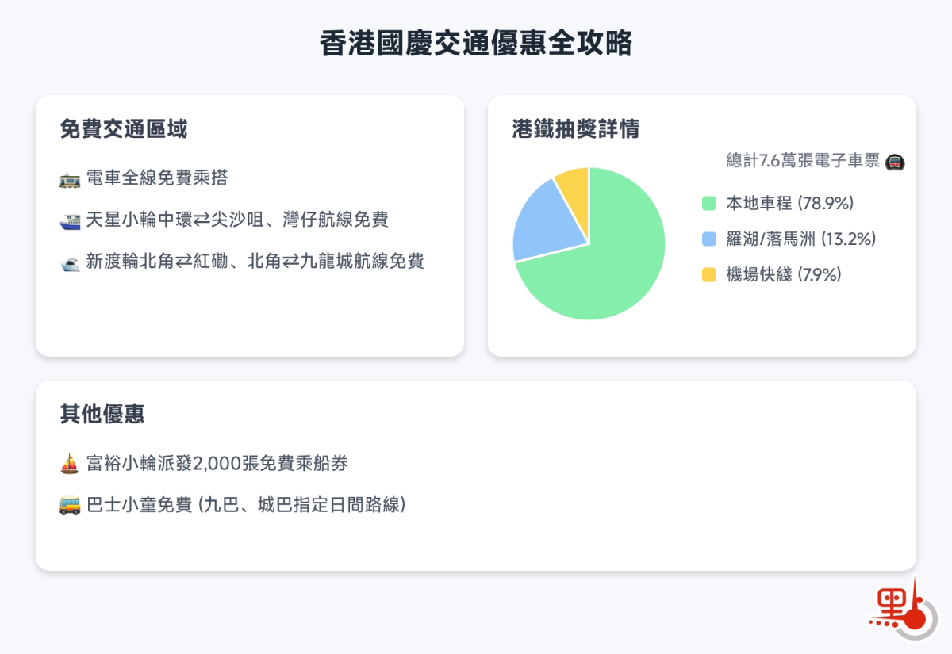Click the tram emoji icon
Screen dimensions: 952x654
coord(70,179)
